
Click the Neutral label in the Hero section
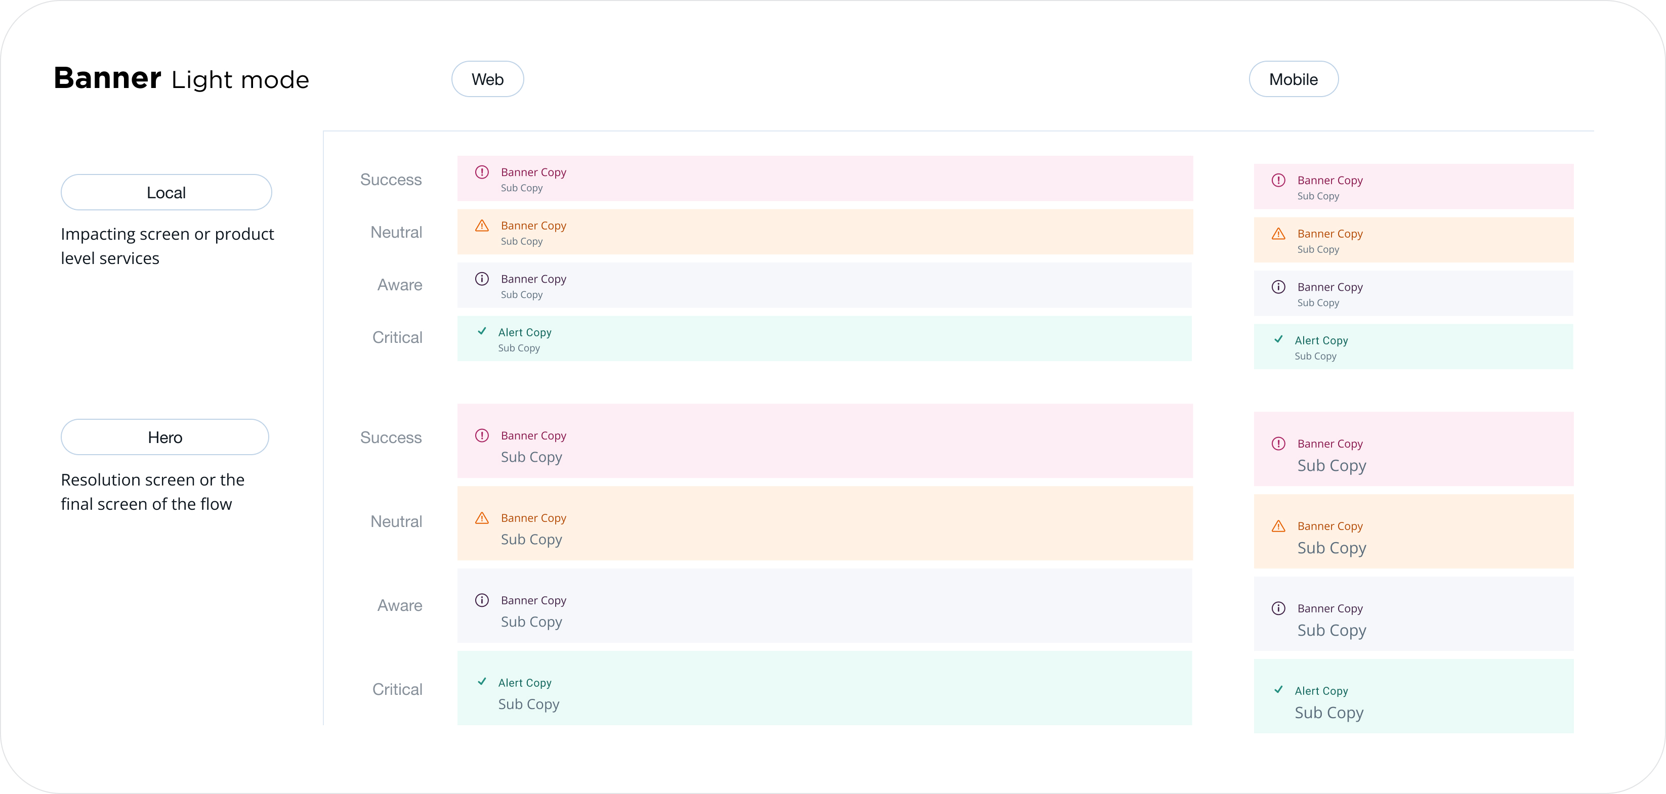(x=396, y=522)
